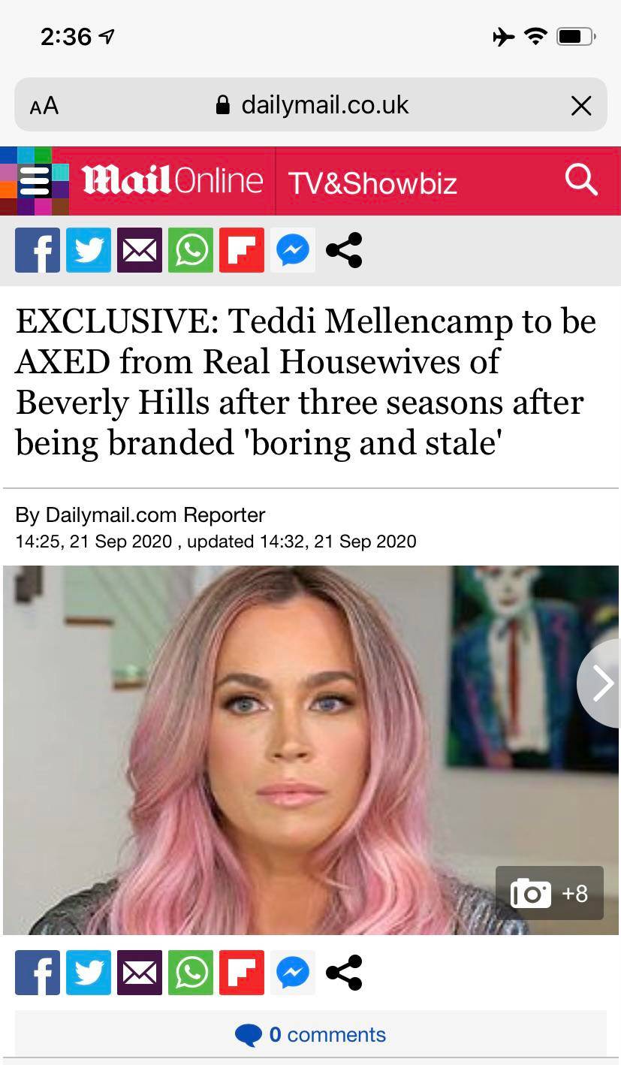Open the 0 comments link

coord(311,1035)
